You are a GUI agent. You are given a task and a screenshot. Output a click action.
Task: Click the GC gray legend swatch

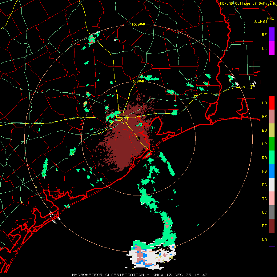[x=272, y=212]
